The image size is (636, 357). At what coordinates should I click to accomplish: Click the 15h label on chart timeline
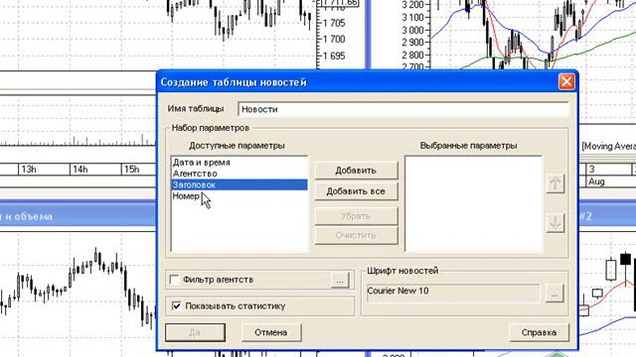click(x=131, y=170)
